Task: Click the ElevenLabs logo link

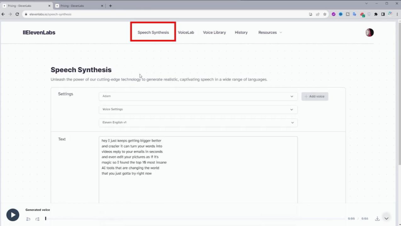Action: [39, 32]
